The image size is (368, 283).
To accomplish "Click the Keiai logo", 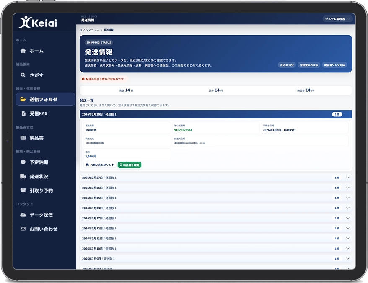I will [38, 23].
